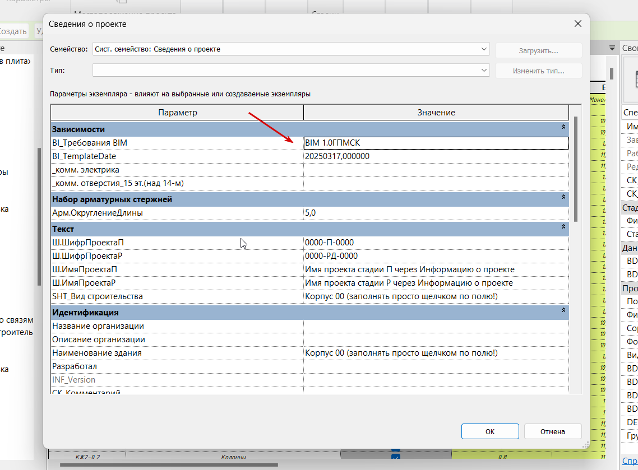Open the Семейство dropdown list
The height and width of the screenshot is (470, 638).
click(x=484, y=49)
